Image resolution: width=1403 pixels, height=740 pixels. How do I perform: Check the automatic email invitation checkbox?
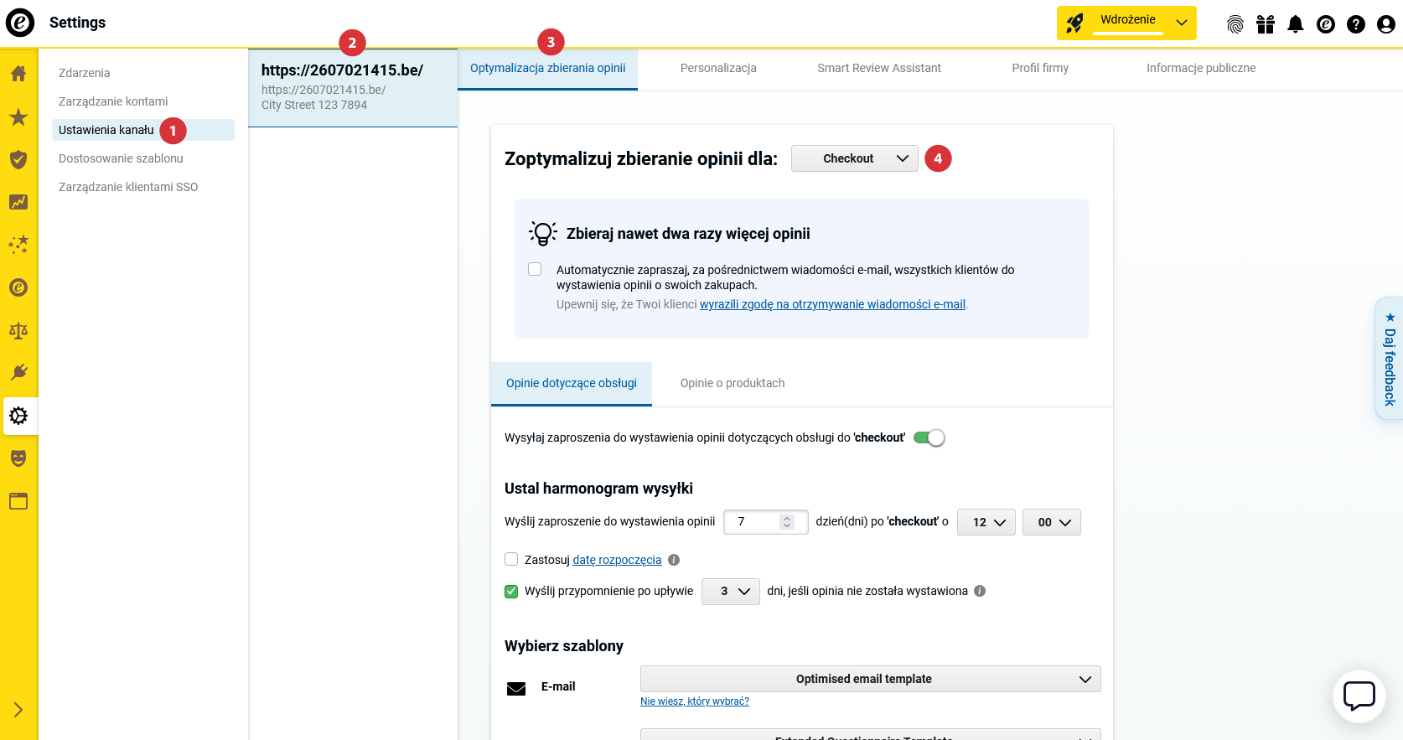click(535, 269)
